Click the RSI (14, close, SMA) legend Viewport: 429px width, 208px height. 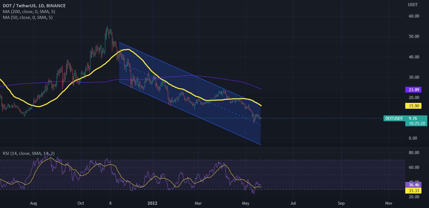click(29, 153)
